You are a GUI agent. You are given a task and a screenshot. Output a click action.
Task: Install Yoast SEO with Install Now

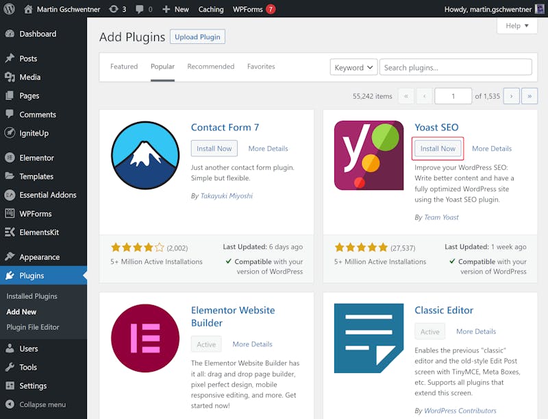click(438, 148)
